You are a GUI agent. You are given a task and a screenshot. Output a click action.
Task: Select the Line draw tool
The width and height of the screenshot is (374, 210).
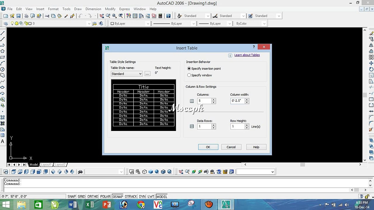point(3,33)
